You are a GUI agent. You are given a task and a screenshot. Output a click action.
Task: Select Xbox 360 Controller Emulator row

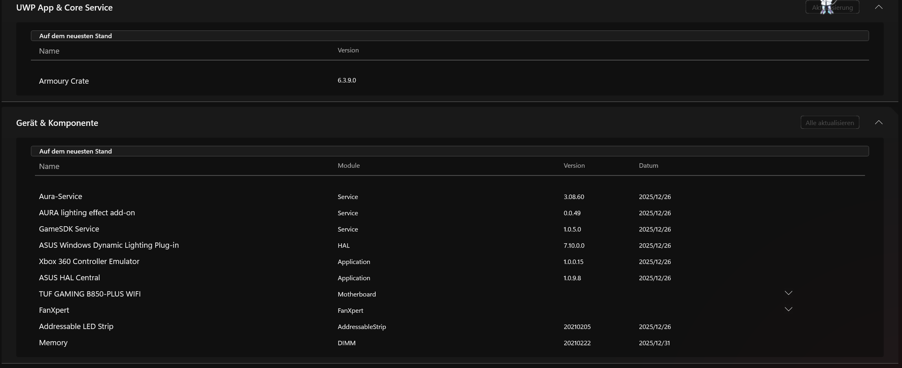click(x=89, y=261)
